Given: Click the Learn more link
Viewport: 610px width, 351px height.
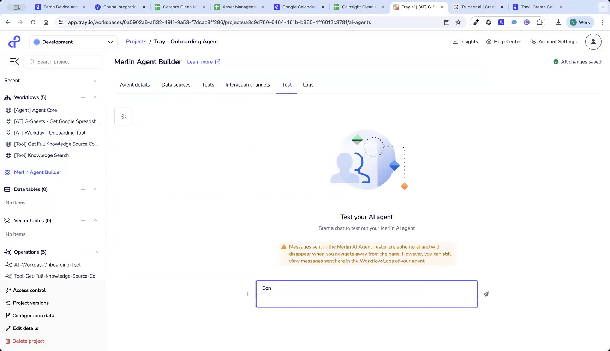Looking at the screenshot, I should pyautogui.click(x=200, y=61).
